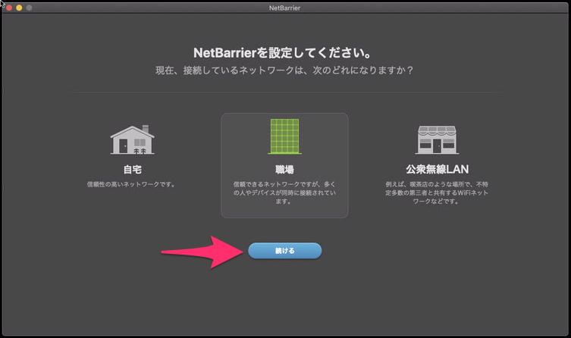Minimize NetBarrier with the yellow button

19,8
